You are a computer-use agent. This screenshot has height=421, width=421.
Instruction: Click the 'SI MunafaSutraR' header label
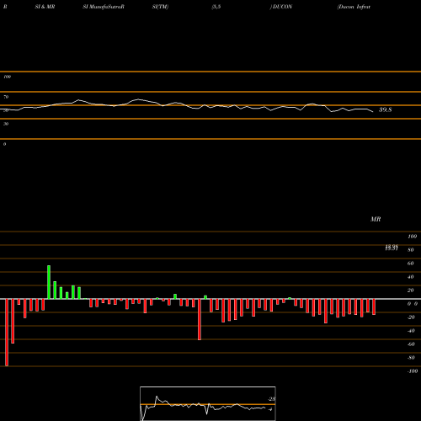(104, 7)
